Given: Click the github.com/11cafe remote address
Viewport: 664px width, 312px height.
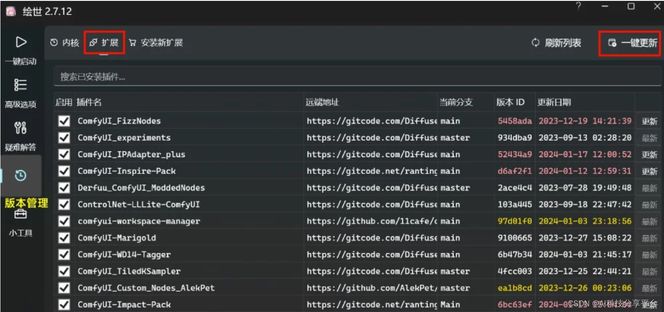Looking at the screenshot, I should 372,221.
